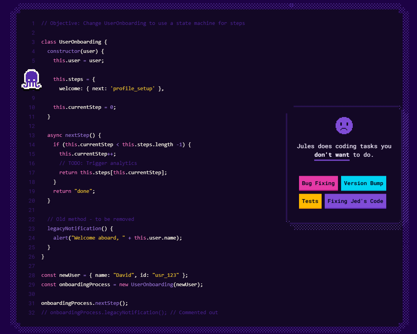Click "// Old method - to be removed" comment

(x=91, y=219)
